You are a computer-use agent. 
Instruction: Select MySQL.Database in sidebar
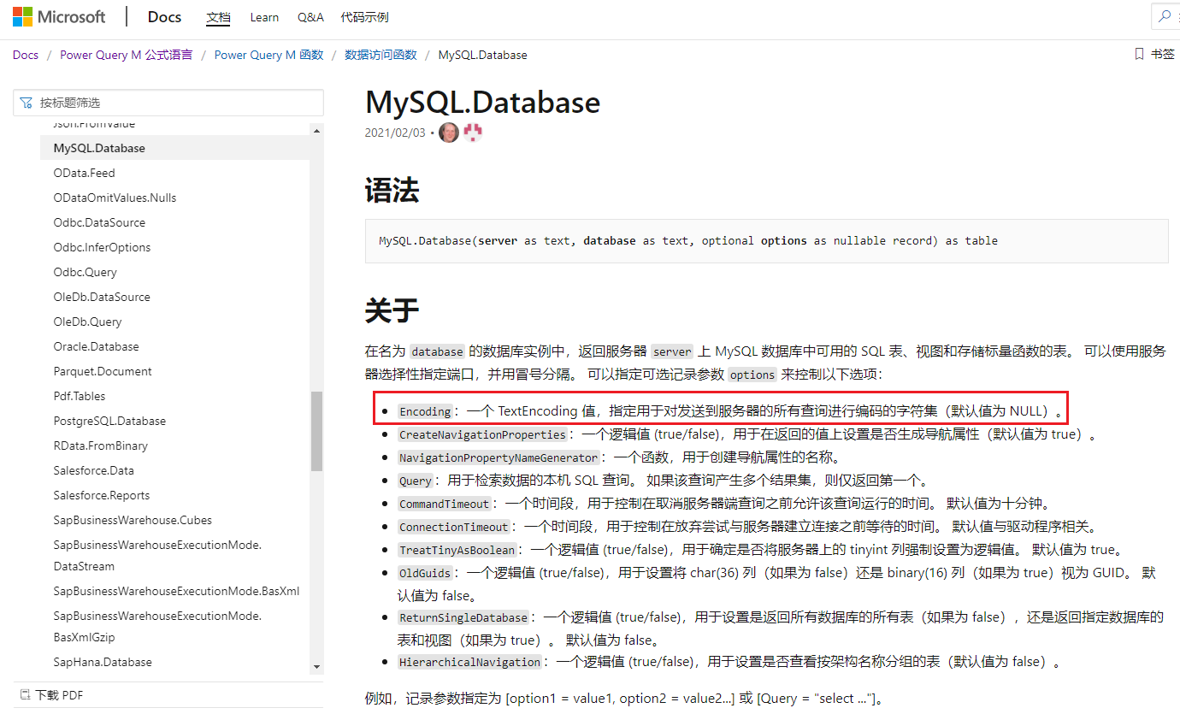[x=175, y=148]
